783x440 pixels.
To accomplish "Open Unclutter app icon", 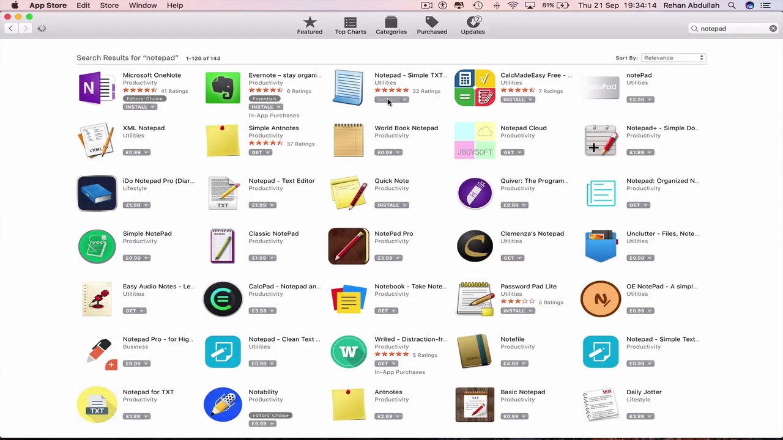I will coord(601,246).
